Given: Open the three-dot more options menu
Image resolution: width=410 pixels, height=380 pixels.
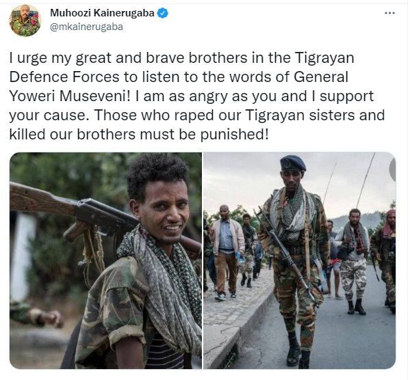Looking at the screenshot, I should 389,13.
